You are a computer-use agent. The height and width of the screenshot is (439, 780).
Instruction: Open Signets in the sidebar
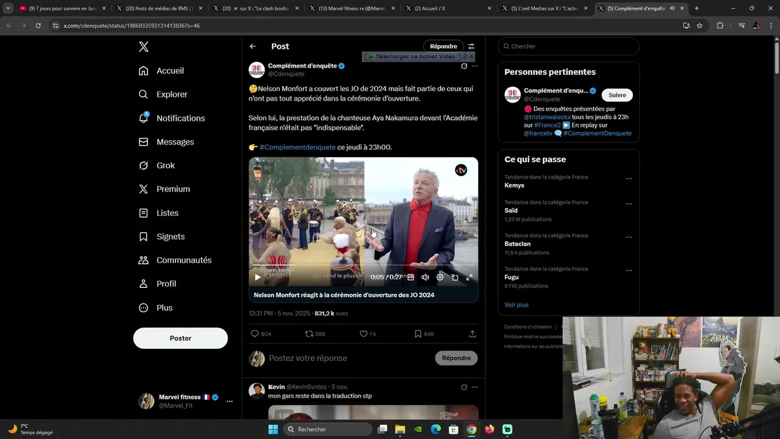pyautogui.click(x=161, y=237)
